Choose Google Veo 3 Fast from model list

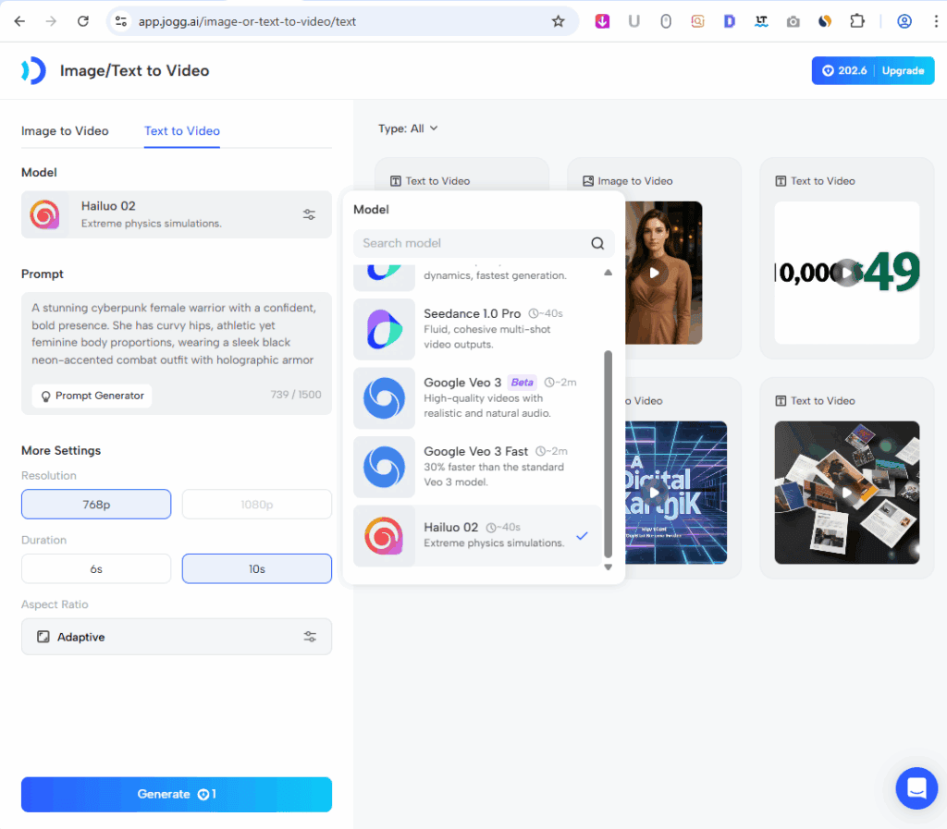coord(476,467)
